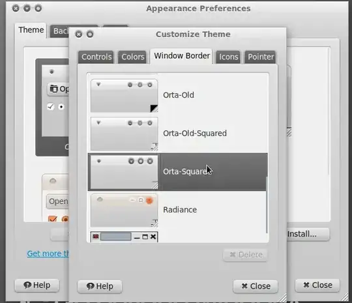This screenshot has height=303, width=352.
Task: Open Help in Customize Theme dialog
Action: [100, 287]
